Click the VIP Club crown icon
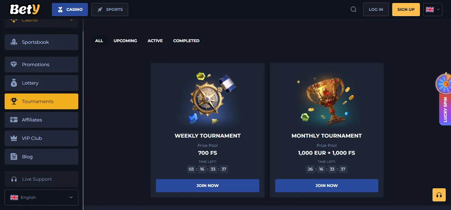This screenshot has height=210, width=451. pos(14,138)
